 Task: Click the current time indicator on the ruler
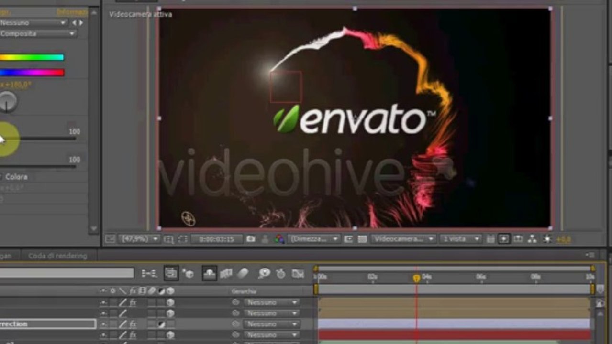point(416,278)
